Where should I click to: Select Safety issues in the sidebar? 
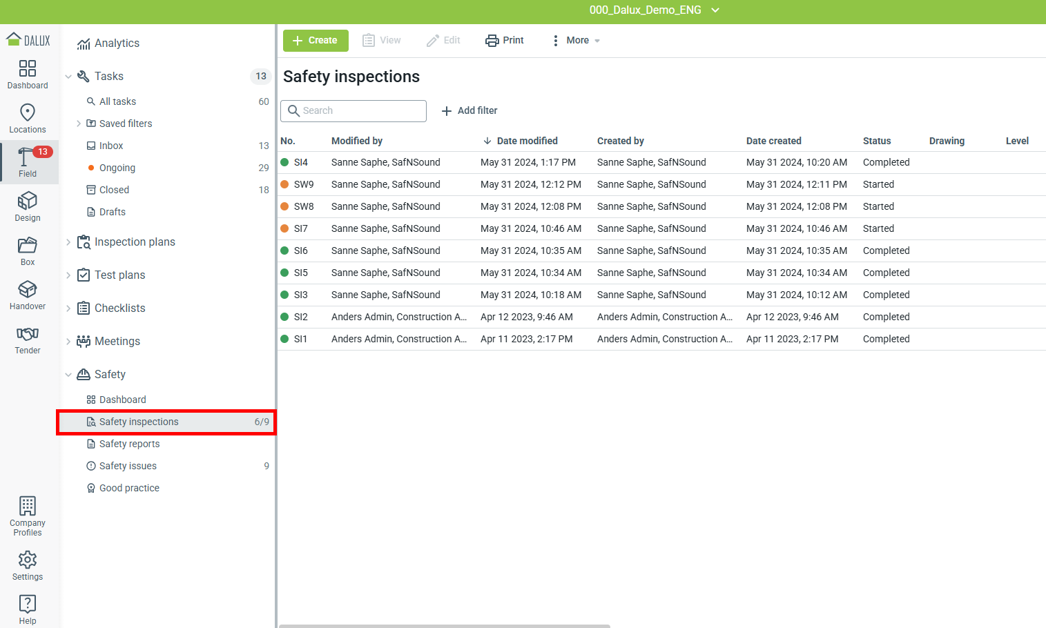(128, 466)
